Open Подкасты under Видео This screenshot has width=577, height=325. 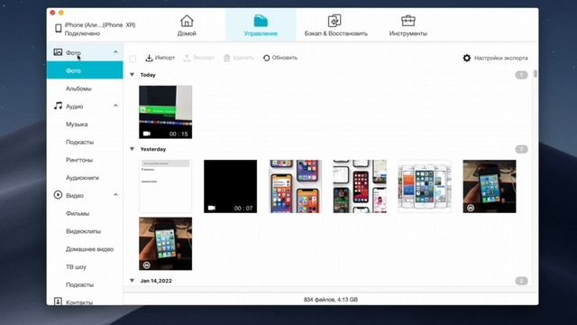pos(79,285)
